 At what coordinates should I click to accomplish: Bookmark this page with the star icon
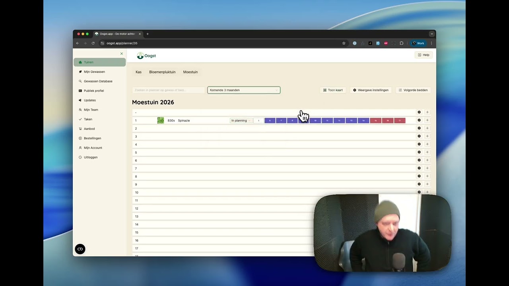344,43
